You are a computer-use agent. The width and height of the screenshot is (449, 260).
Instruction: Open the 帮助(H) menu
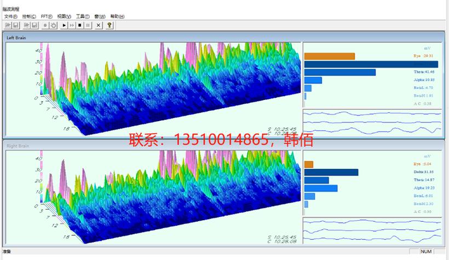[117, 16]
